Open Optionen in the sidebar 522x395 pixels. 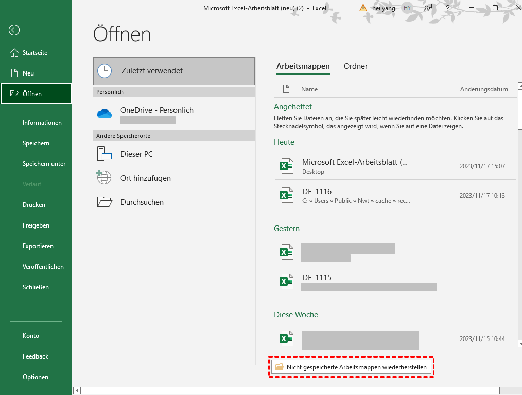click(x=36, y=377)
